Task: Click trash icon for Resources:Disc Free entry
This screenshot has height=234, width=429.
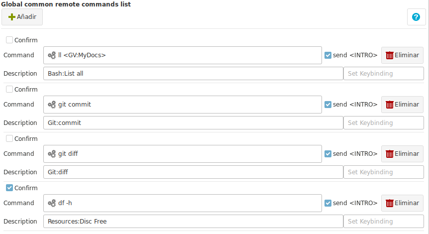Action: click(389, 203)
